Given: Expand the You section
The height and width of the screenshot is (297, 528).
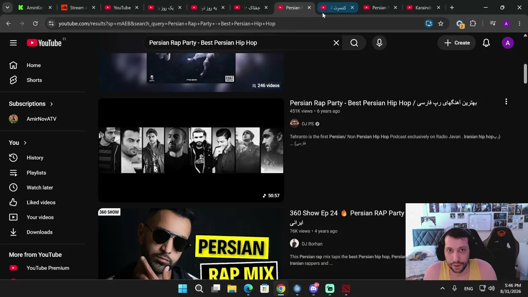Looking at the screenshot, I should pyautogui.click(x=18, y=143).
